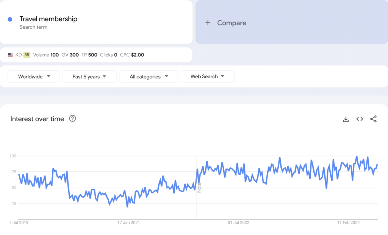388x235 pixels.
Task: Expand the All categories dropdown
Action: [x=148, y=76]
